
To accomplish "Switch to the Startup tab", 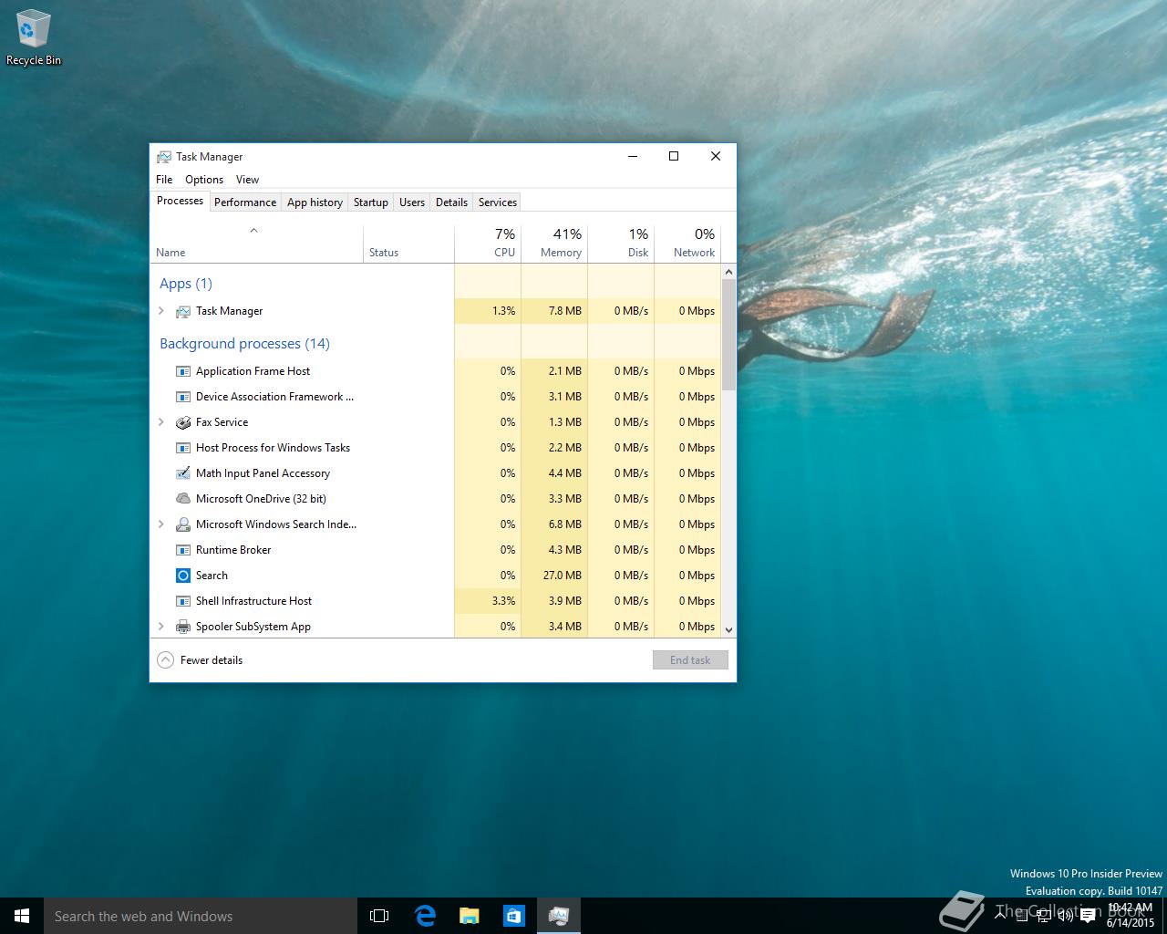I will [x=371, y=202].
